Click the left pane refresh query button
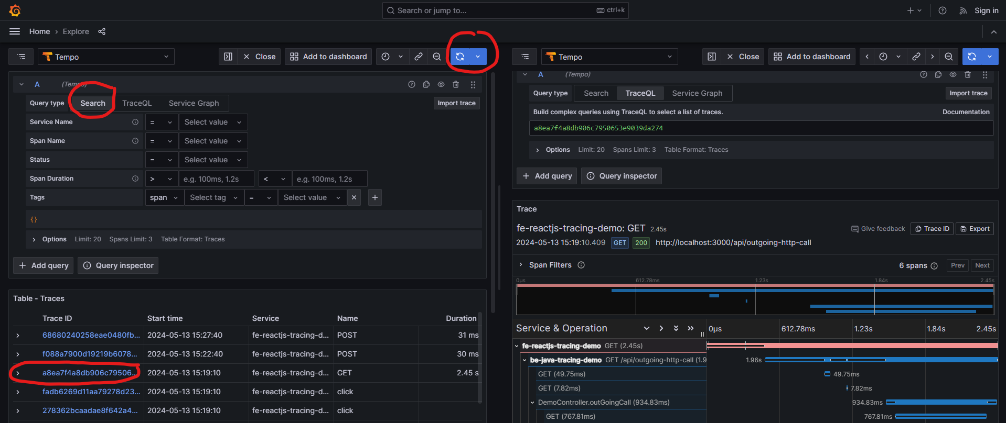Viewport: 1006px width, 423px height. [x=460, y=57]
